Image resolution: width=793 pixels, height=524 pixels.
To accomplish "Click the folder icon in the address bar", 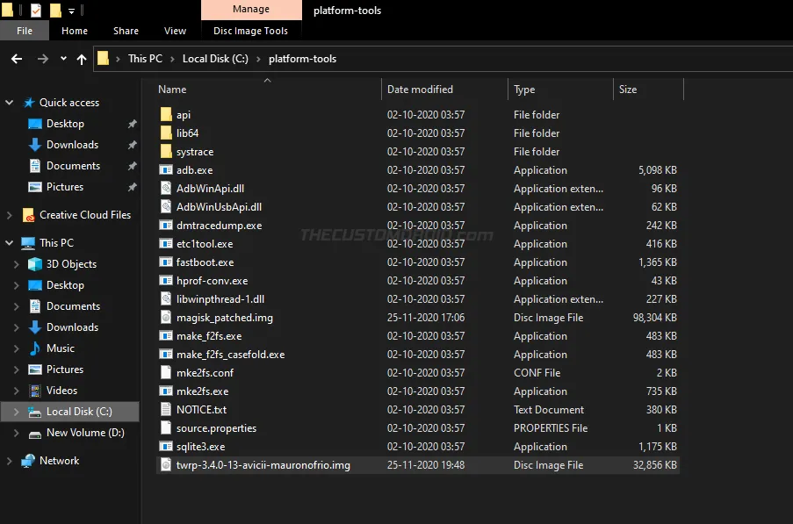I will point(103,59).
